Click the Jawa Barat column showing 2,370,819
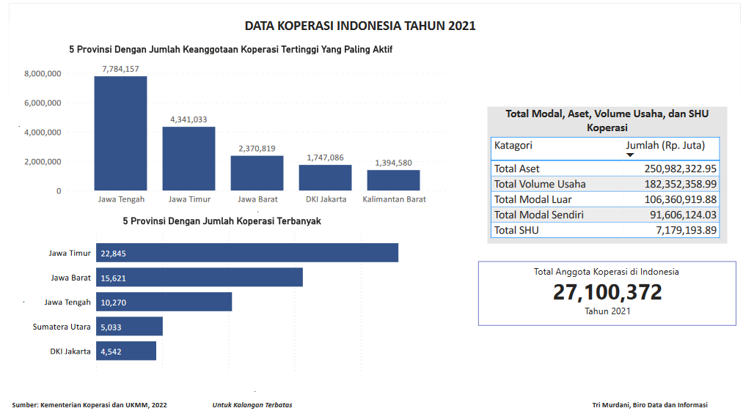This screenshot has width=743, height=419. click(257, 173)
